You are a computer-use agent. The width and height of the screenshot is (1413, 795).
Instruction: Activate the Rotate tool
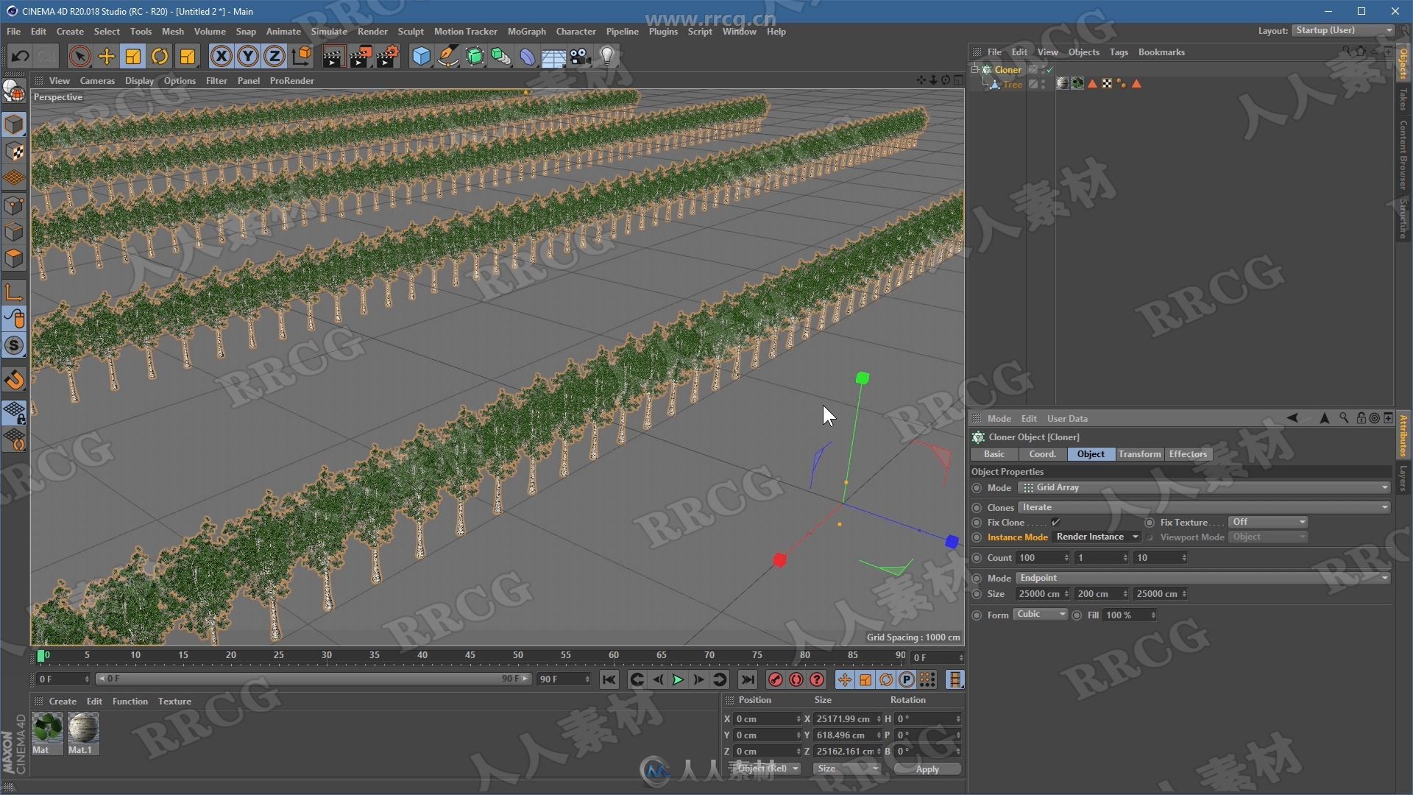160,57
